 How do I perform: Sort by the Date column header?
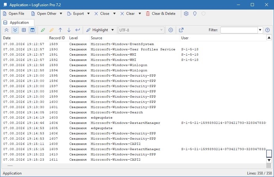click(x=25, y=38)
